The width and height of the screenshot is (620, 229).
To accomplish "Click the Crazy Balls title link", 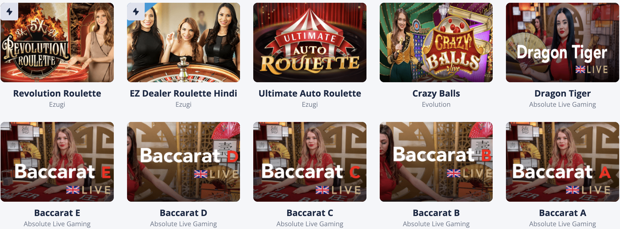I will pyautogui.click(x=436, y=94).
